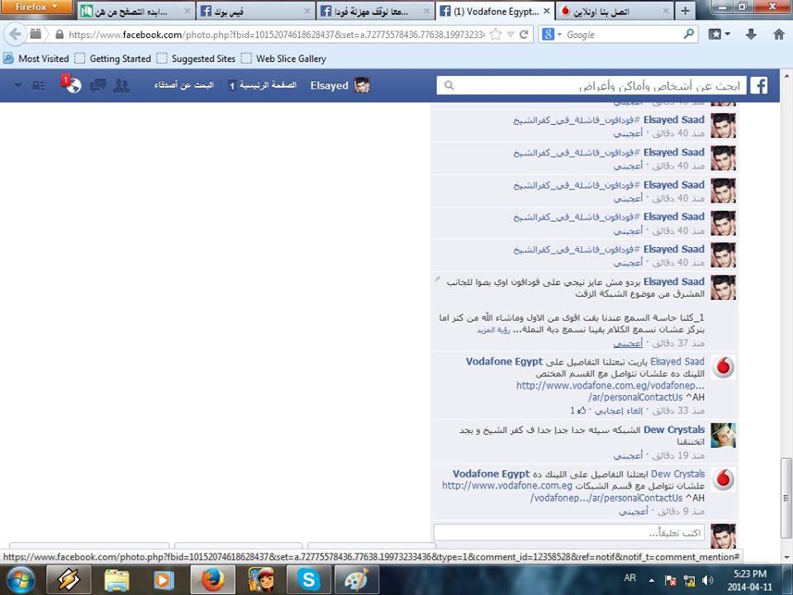Open the Getting Started bookmark

(x=113, y=59)
